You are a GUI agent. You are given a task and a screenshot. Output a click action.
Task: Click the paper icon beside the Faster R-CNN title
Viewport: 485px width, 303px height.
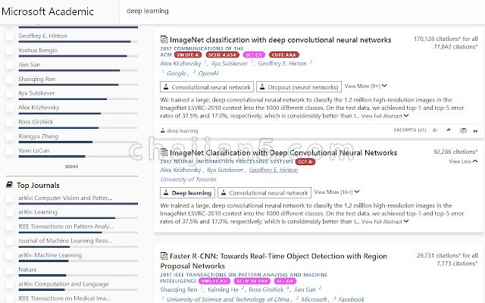pos(164,256)
